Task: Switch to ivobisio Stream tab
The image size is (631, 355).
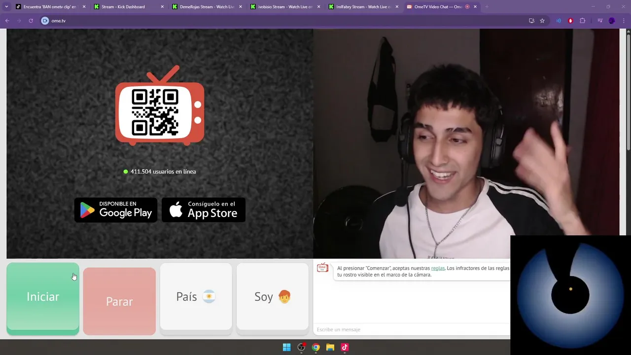Action: pos(285,7)
